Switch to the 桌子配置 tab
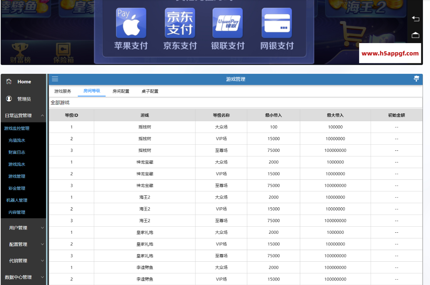 [150, 91]
